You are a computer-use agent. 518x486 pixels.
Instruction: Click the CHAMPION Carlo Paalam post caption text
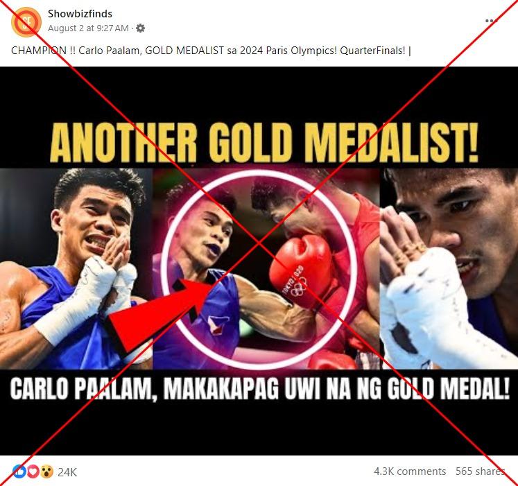pos(211,51)
